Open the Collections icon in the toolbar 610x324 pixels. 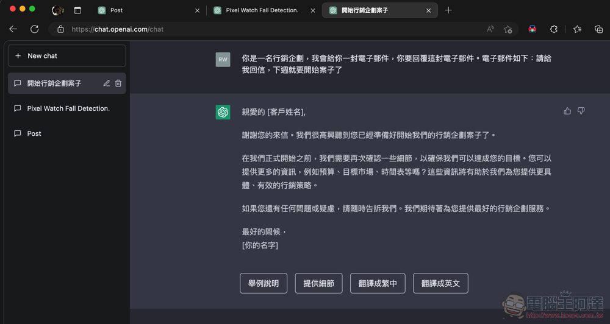598,29
